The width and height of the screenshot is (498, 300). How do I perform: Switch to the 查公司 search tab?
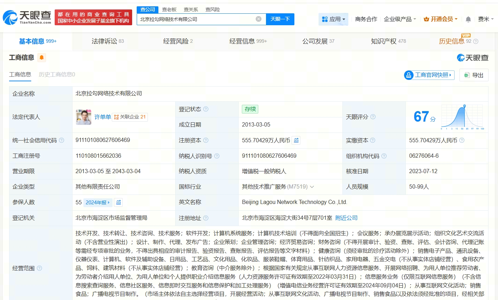(x=148, y=9)
